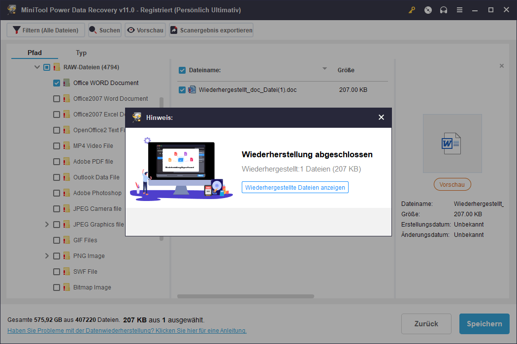The height and width of the screenshot is (344, 517).
Task: Close the Hinweis dialog with X
Action: click(x=381, y=117)
